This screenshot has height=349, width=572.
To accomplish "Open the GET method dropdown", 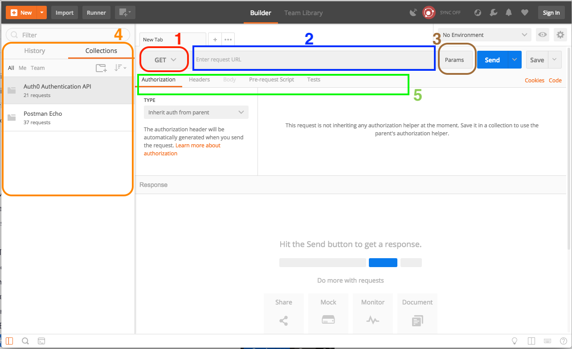I will [x=165, y=60].
